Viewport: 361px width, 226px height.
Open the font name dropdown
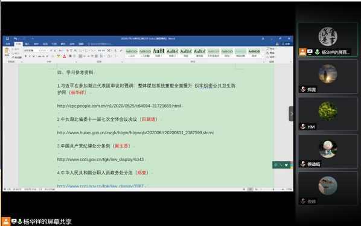pyautogui.click(x=32, y=50)
